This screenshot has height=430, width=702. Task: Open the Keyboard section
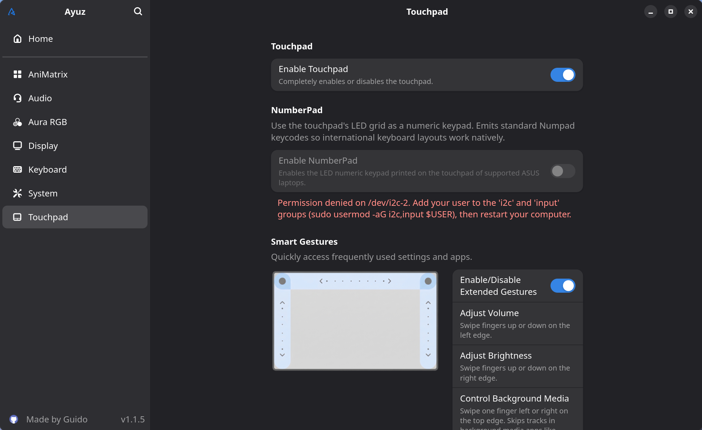[x=75, y=169]
